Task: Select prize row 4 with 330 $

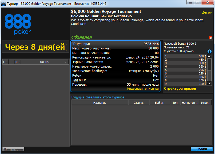Action: (x=186, y=66)
